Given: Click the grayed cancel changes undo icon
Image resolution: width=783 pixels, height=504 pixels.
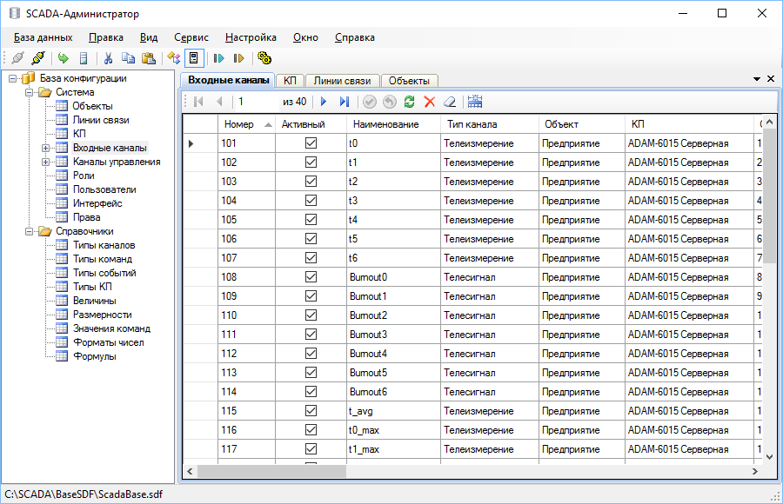Looking at the screenshot, I should click(x=390, y=102).
